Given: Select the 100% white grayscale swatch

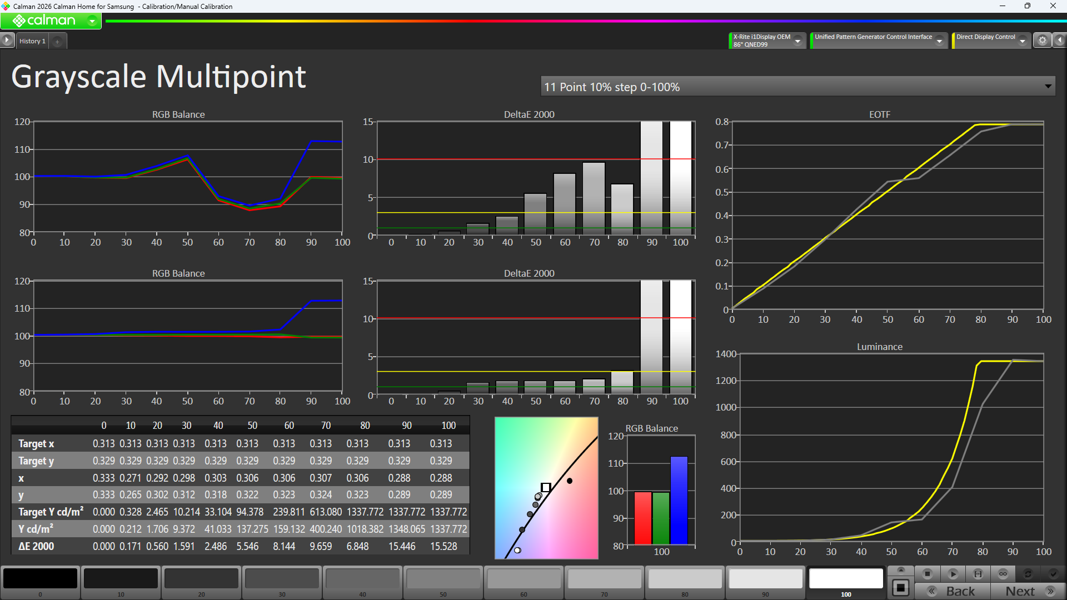Looking at the screenshot, I should point(846,579).
